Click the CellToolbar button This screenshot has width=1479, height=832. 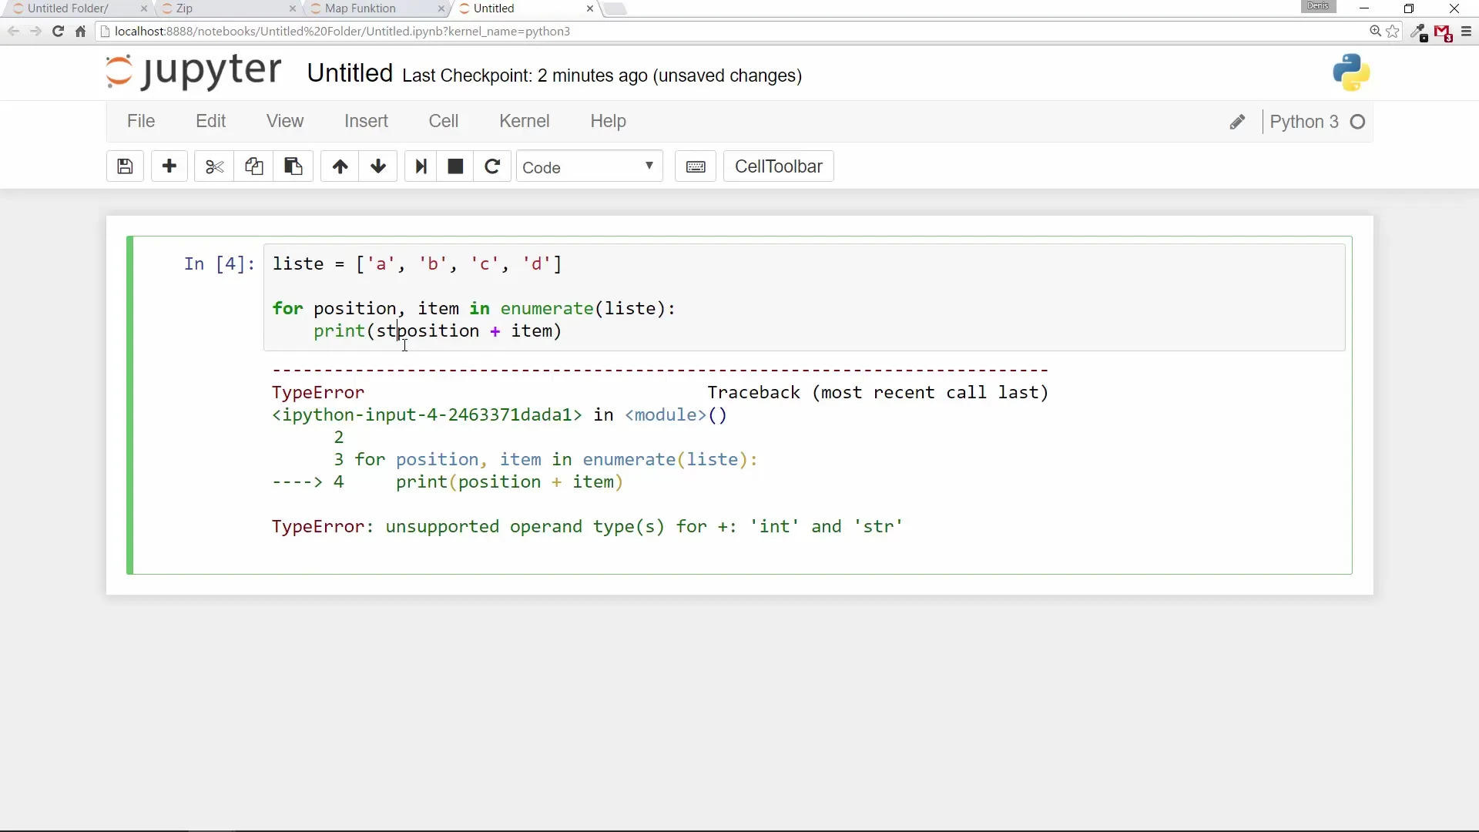click(x=778, y=166)
